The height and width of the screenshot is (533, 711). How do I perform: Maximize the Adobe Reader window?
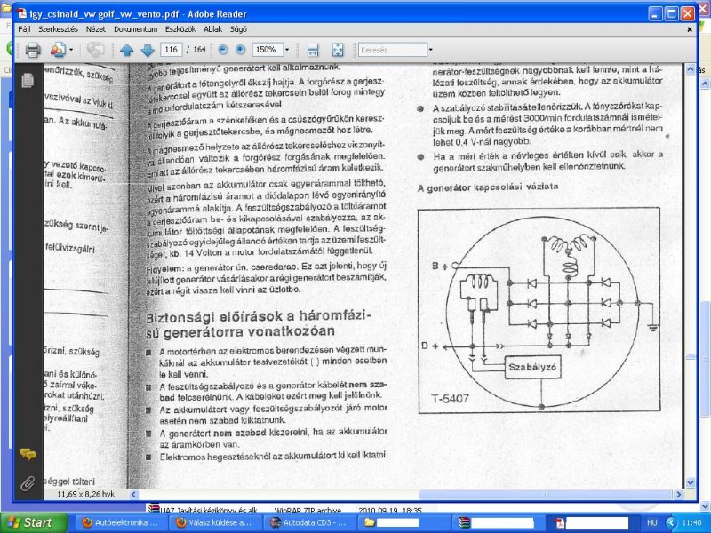coord(671,13)
